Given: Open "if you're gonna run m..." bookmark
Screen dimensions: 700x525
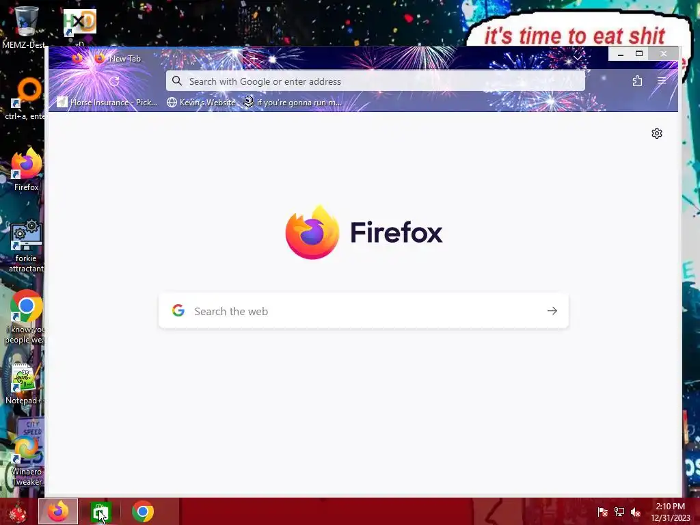Looking at the screenshot, I should pos(293,103).
